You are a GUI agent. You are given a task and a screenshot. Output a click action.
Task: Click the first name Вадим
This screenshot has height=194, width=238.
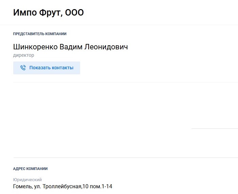point(71,47)
